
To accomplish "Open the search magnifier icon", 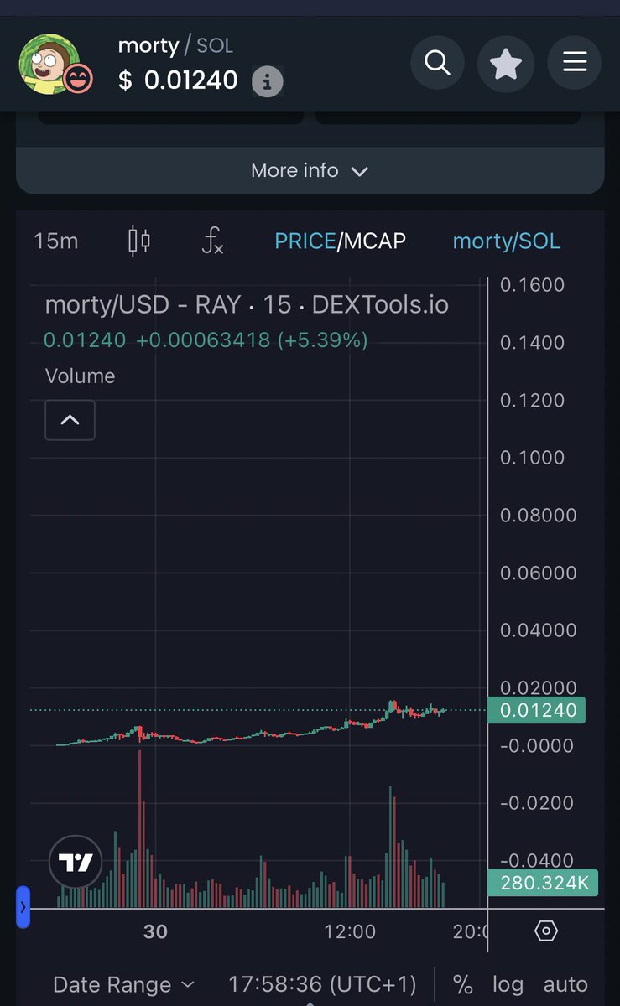I will point(437,62).
